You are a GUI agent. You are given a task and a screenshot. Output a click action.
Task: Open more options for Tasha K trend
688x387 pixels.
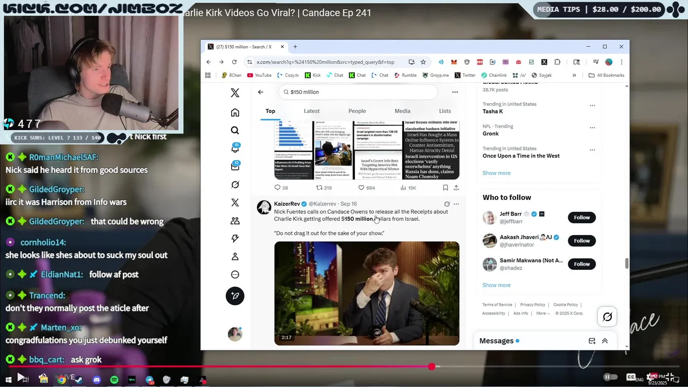[x=592, y=105]
